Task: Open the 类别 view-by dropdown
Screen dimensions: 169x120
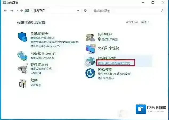Action: [x=145, y=22]
